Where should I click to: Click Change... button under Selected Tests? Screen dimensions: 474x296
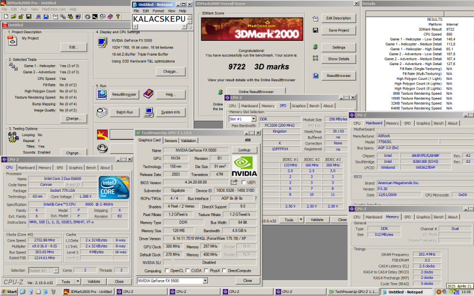[73, 118]
